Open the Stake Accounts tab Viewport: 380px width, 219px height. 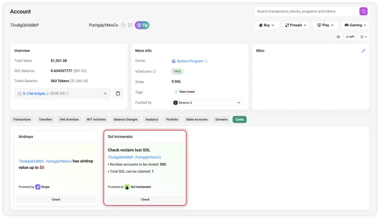click(197, 120)
